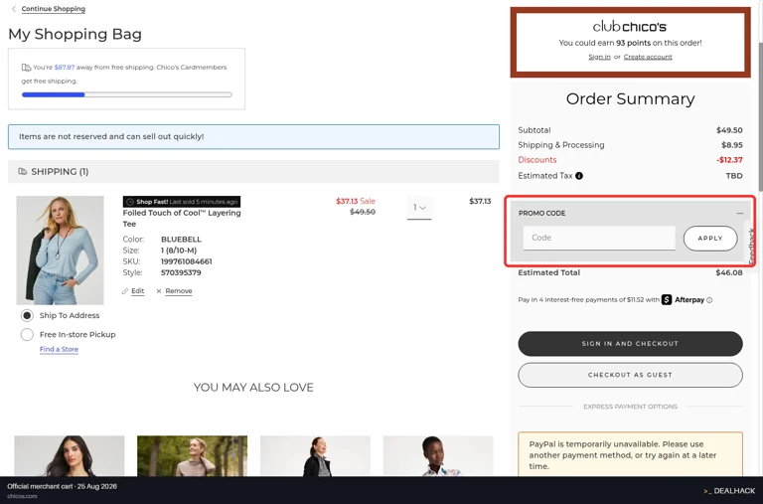Open the fourth recommendation with floral top
Viewport: 763px width, 504px height.
click(438, 456)
